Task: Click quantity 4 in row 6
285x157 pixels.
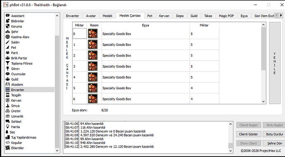Action: pyautogui.click(x=192, y=99)
